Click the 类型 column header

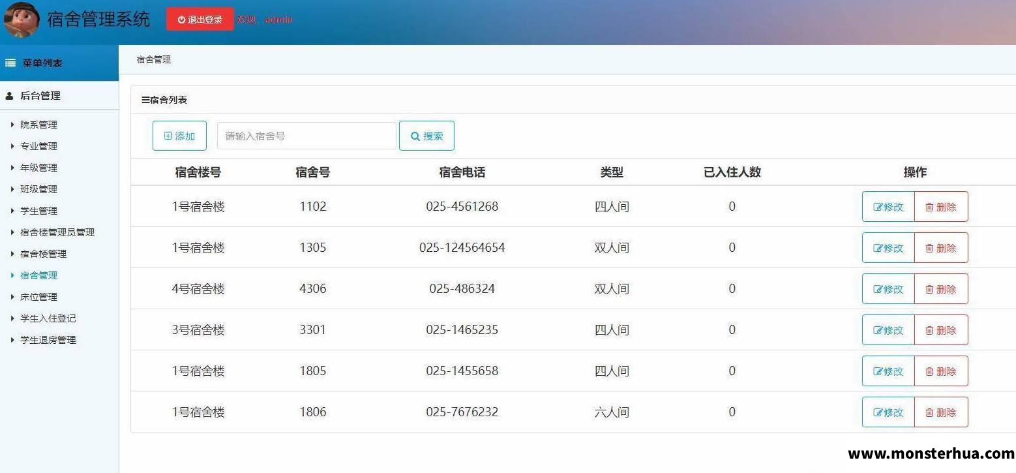[x=612, y=172]
